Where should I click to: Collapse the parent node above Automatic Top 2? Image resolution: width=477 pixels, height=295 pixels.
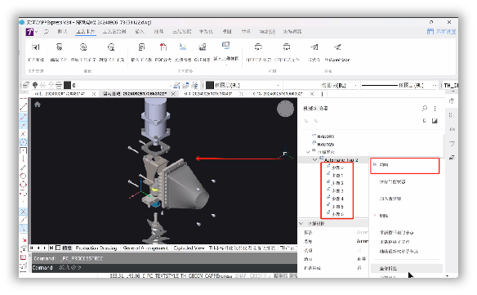click(x=308, y=152)
